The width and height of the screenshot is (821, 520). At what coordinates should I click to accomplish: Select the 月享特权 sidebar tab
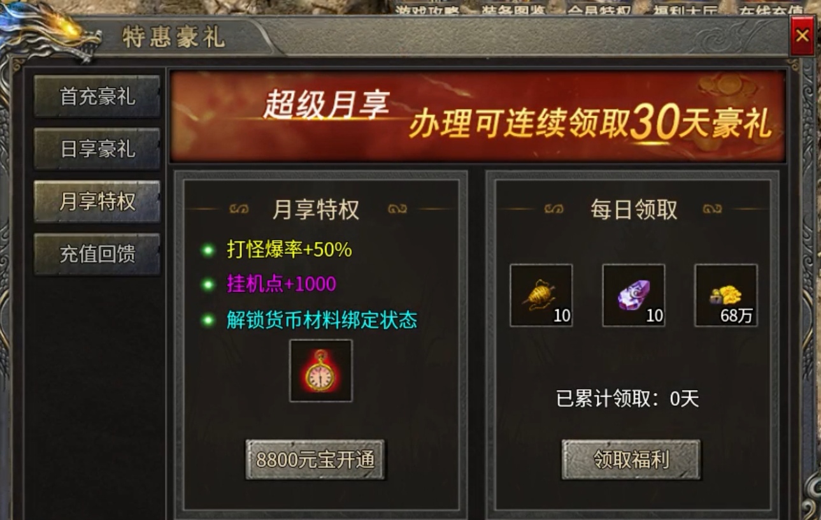(97, 201)
